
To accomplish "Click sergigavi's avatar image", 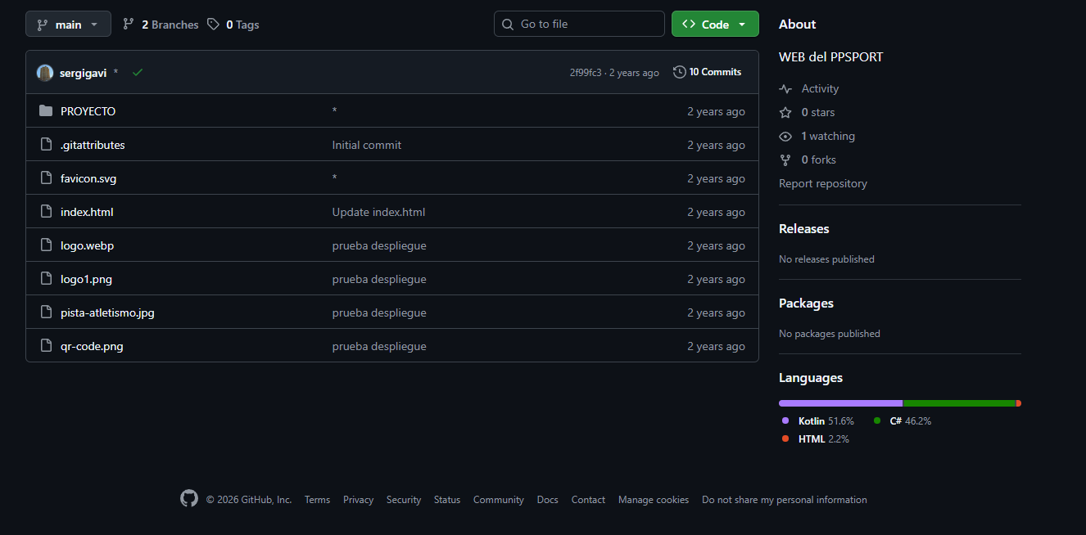I will (45, 73).
